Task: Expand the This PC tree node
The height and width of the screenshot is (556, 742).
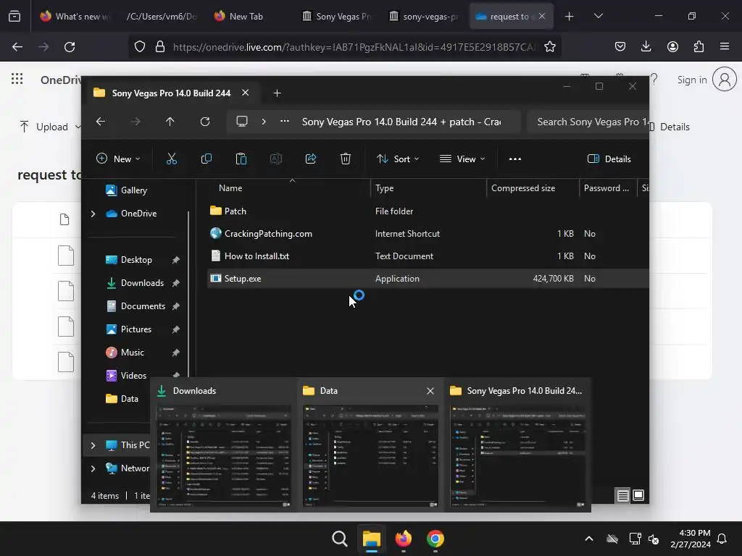Action: click(x=93, y=445)
